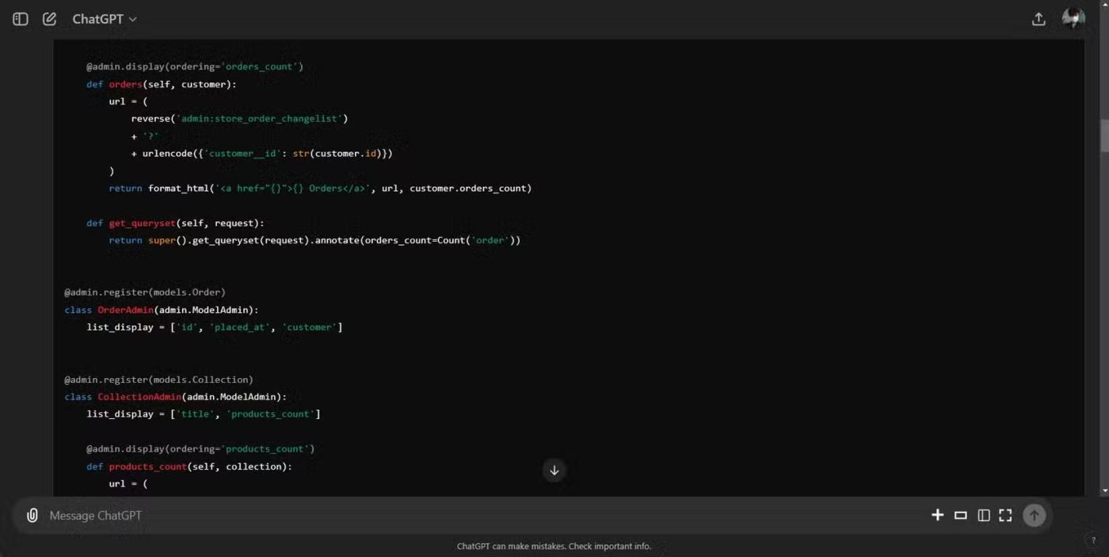Click the share conversation icon
1109x557 pixels.
pos(1038,19)
